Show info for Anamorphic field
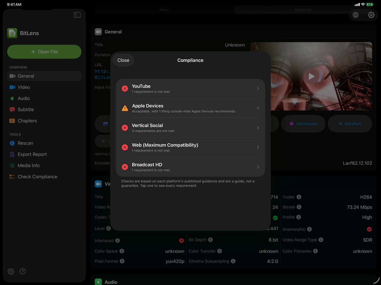The width and height of the screenshot is (381, 285). pyautogui.click(x=310, y=229)
